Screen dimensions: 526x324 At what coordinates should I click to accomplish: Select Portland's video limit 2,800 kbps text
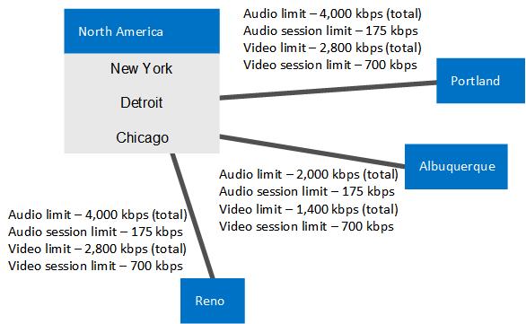pyautogui.click(x=332, y=48)
